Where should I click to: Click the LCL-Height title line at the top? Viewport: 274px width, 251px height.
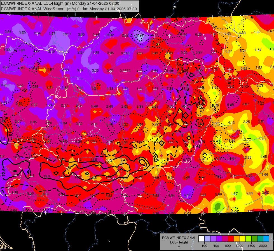tap(60, 3)
